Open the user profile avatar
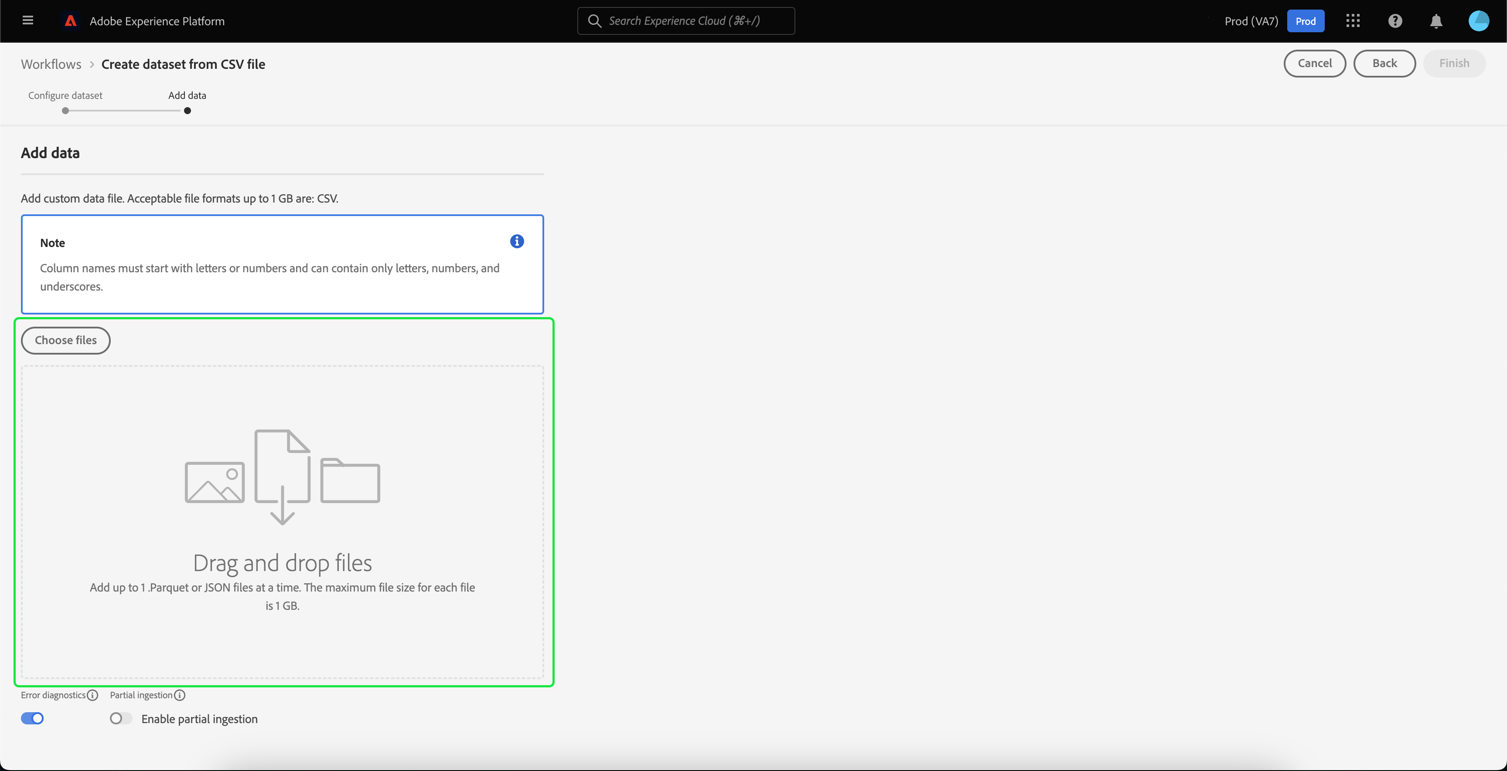1507x771 pixels. (x=1478, y=21)
